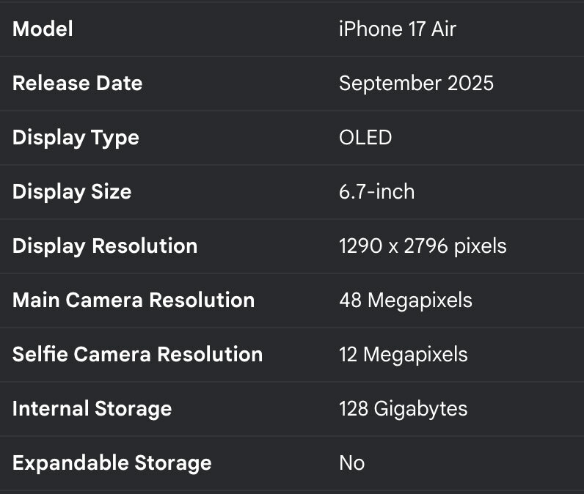Viewport: 584px width, 494px height.
Task: Click the Expandable Storage label
Action: click(x=112, y=463)
